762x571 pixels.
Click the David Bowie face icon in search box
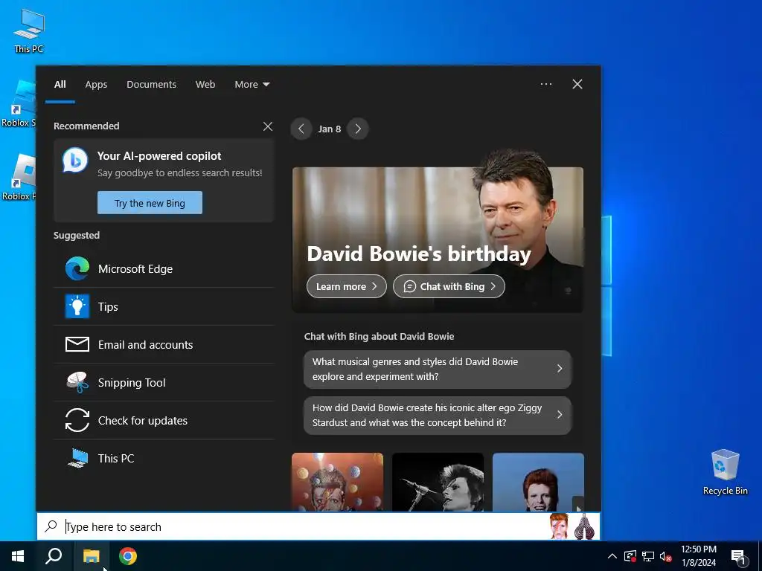[x=559, y=526]
